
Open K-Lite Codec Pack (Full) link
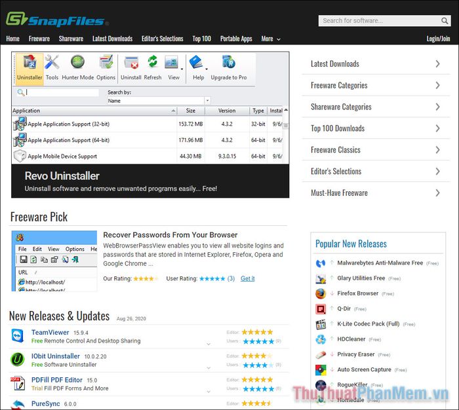point(369,324)
